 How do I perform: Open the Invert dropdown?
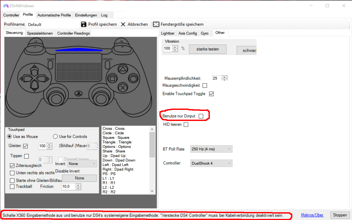(82, 164)
